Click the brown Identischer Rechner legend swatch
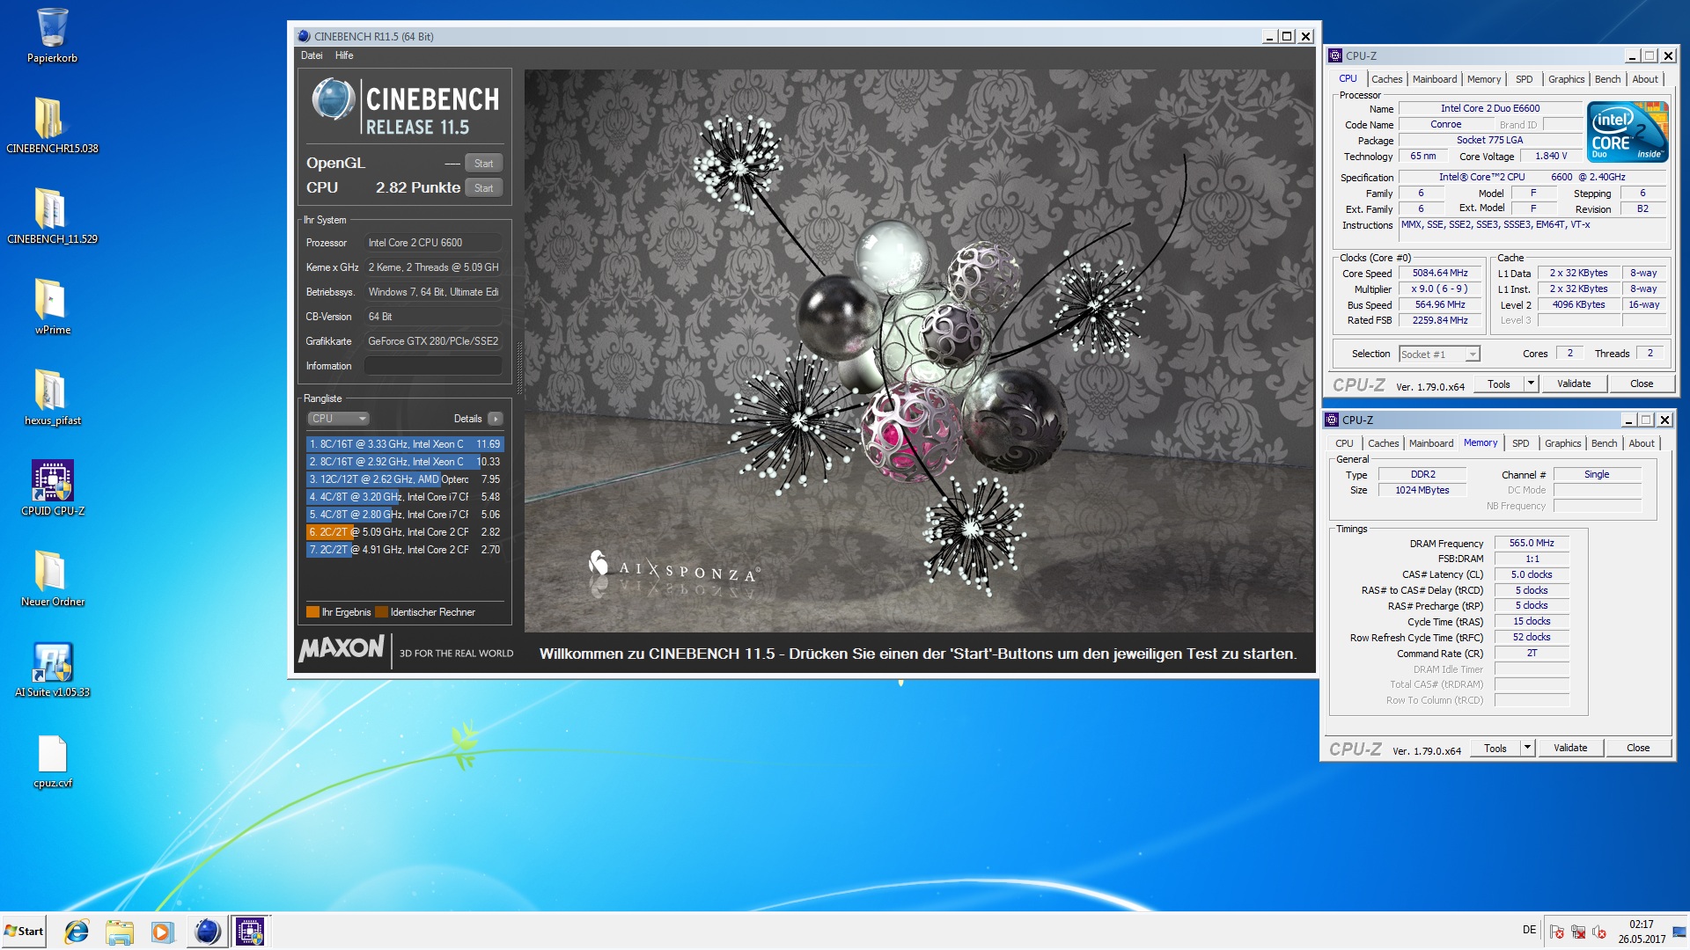 pyautogui.click(x=381, y=612)
